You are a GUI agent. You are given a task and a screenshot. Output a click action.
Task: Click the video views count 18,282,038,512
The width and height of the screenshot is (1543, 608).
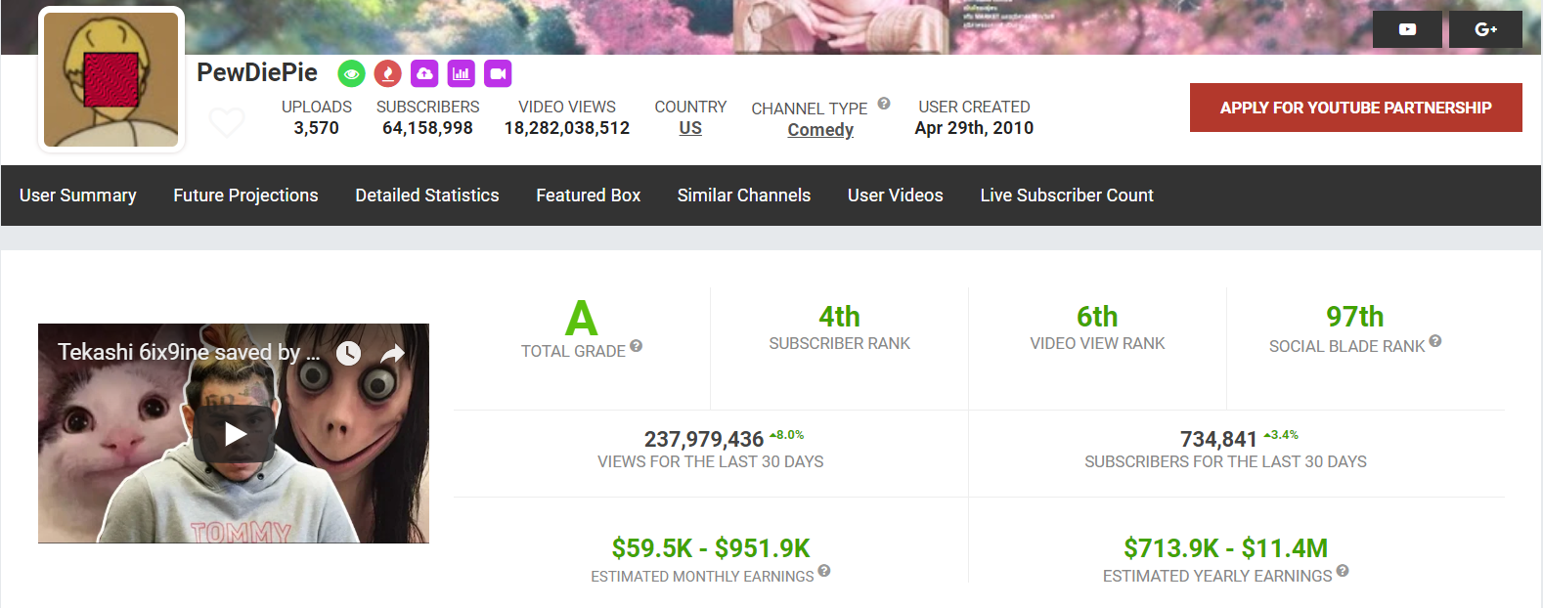click(x=567, y=128)
